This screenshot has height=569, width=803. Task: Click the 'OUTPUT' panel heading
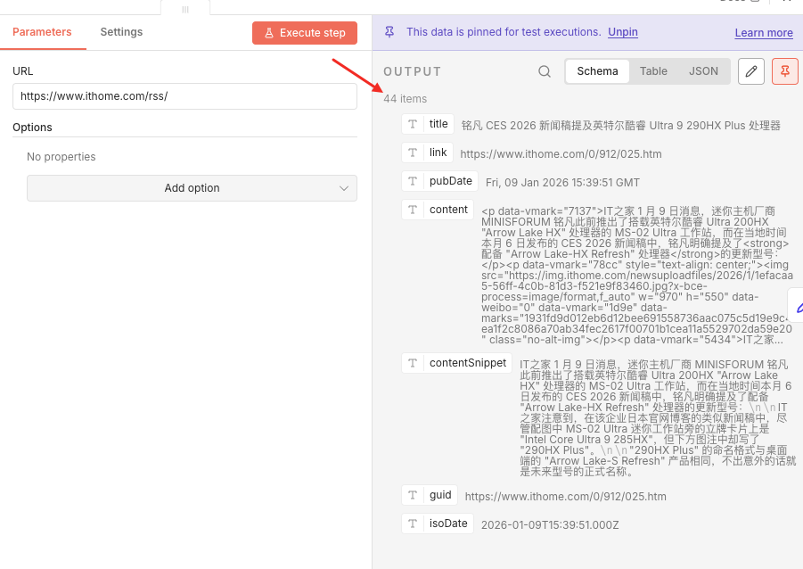[413, 71]
